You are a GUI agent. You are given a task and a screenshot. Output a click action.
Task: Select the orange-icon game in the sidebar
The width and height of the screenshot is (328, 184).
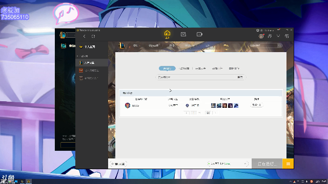[92, 71]
